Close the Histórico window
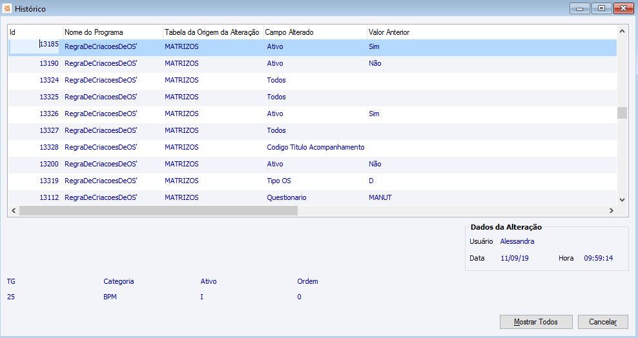The height and width of the screenshot is (338, 638). point(623,8)
